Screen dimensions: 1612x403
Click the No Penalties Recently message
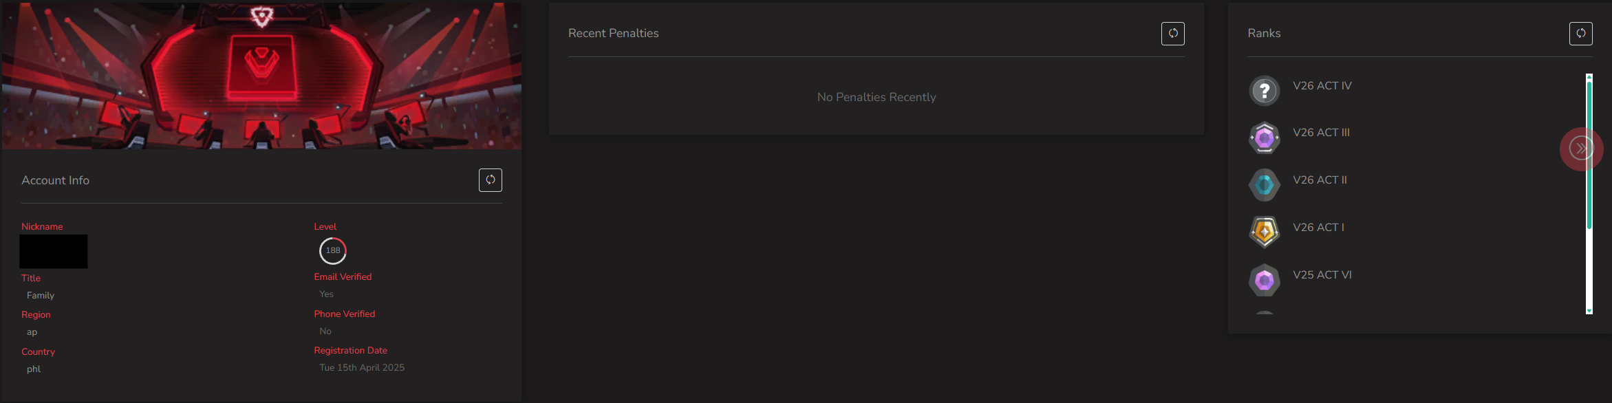tap(877, 98)
